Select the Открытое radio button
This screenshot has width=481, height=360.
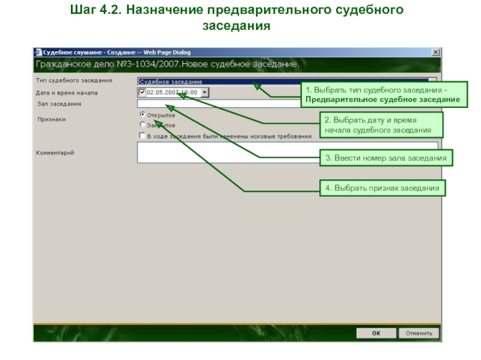coord(142,114)
